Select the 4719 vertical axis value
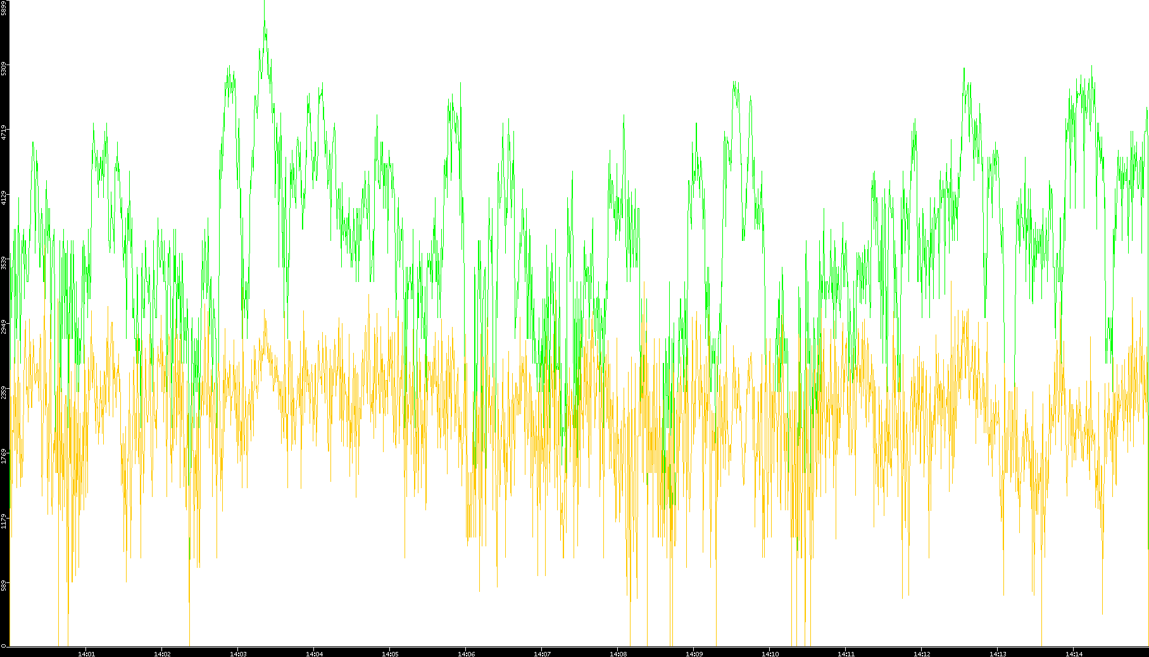The image size is (1149, 657). (4, 133)
